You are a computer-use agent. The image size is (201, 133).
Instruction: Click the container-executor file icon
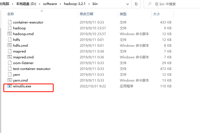click(x=10, y=22)
